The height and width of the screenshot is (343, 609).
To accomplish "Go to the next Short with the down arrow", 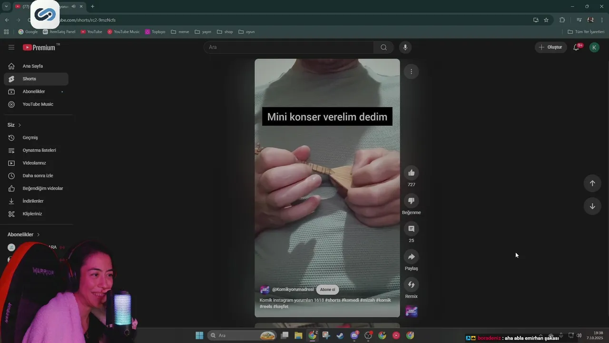I will coord(592,206).
